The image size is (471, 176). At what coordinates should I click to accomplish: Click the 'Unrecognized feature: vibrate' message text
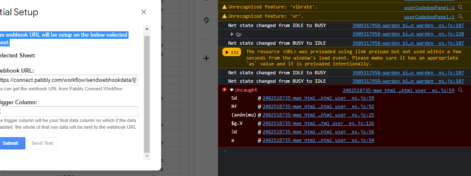(x=273, y=7)
